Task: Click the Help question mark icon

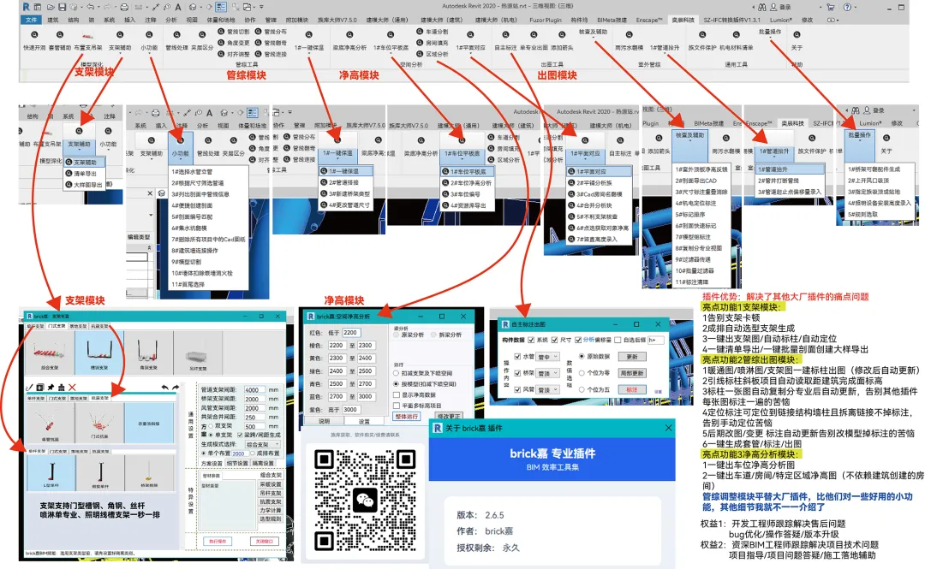Action: point(847,7)
